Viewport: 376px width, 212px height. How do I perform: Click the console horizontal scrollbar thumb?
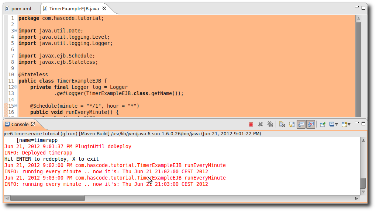[x=48, y=198]
